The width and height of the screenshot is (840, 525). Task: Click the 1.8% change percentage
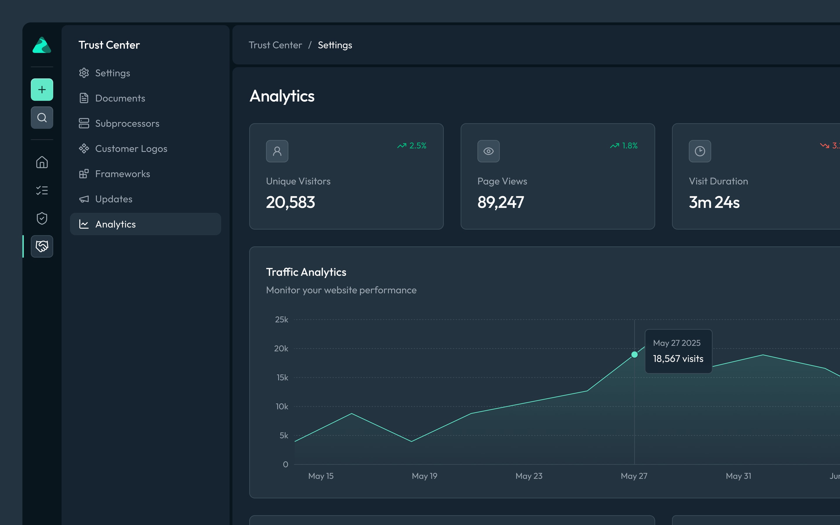click(630, 146)
